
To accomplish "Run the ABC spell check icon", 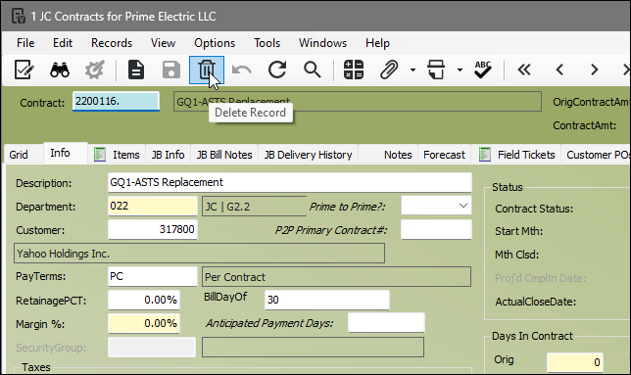I will (482, 70).
